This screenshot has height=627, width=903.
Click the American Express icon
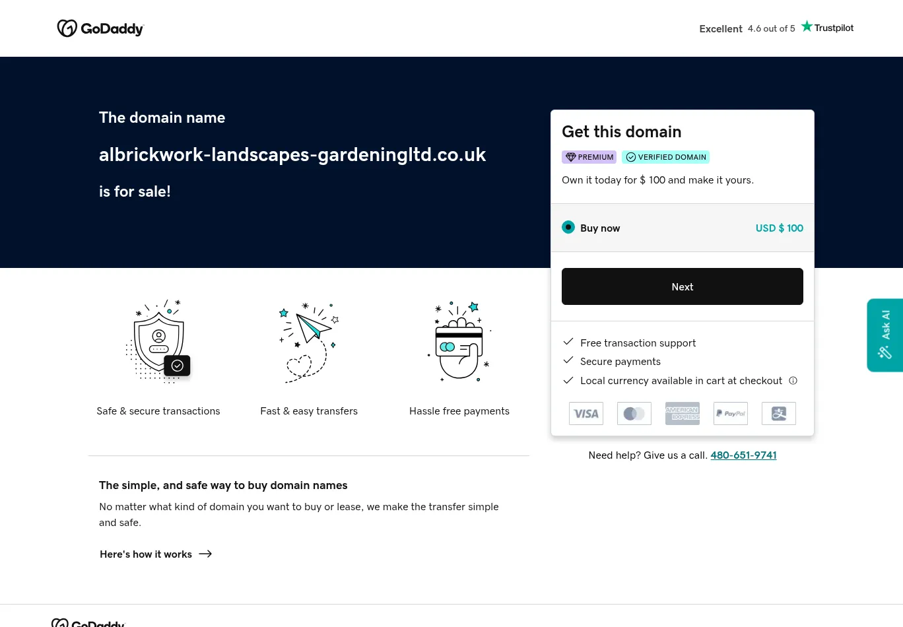pos(683,414)
